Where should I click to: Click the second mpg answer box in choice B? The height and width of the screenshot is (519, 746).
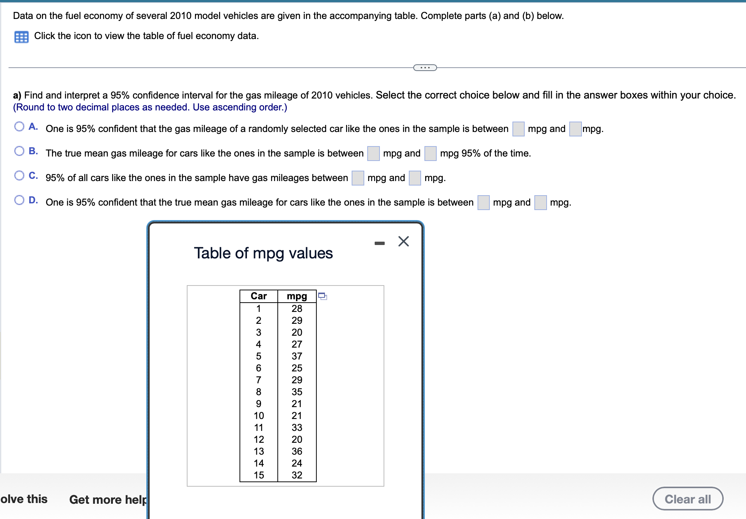point(430,153)
